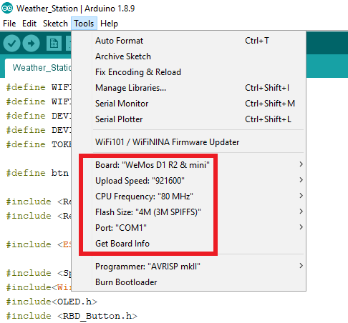Click the #include<OLED.h> code line
The width and height of the screenshot is (348, 323).
[x=52, y=302]
